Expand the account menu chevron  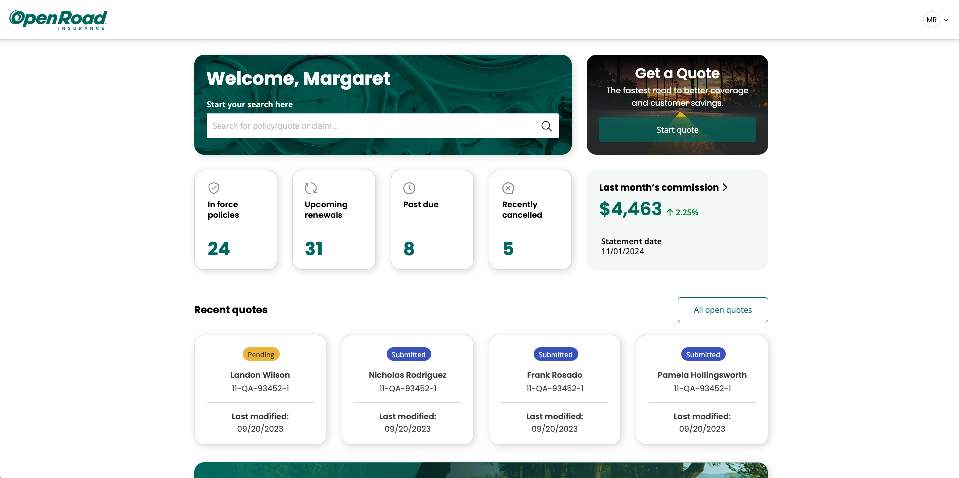[946, 20]
